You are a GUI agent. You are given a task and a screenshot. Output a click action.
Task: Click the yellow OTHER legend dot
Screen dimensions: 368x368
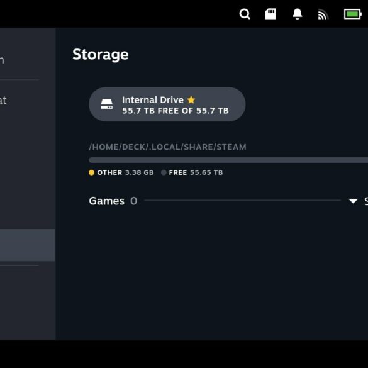[x=92, y=172]
